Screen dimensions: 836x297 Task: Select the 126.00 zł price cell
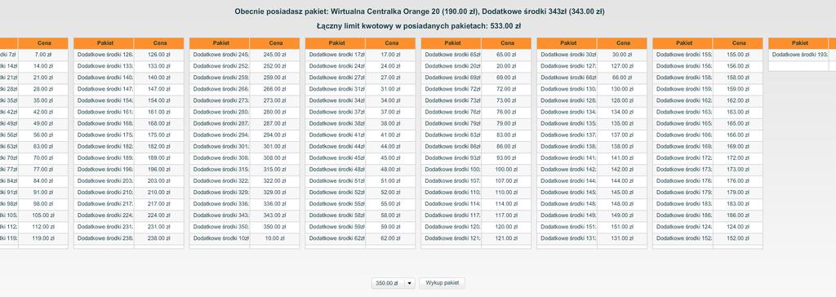(x=159, y=55)
